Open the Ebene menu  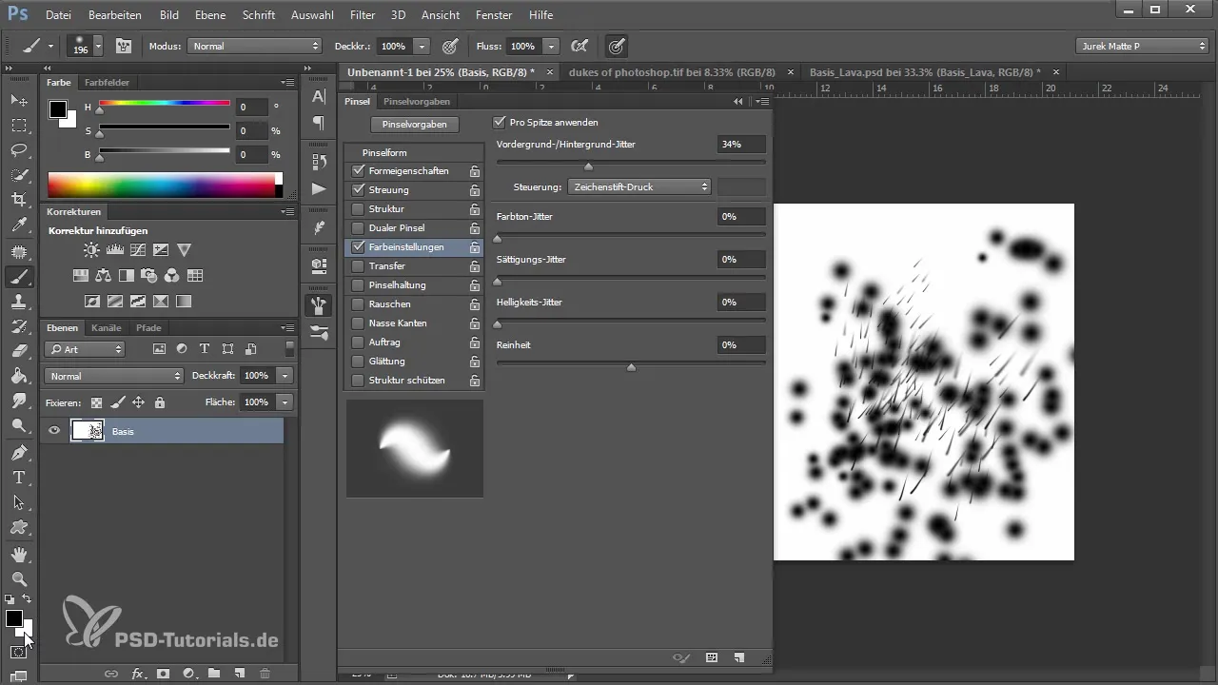pos(211,15)
